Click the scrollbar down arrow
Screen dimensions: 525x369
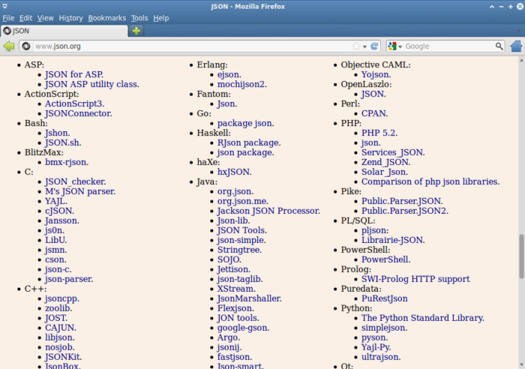[x=521, y=365]
